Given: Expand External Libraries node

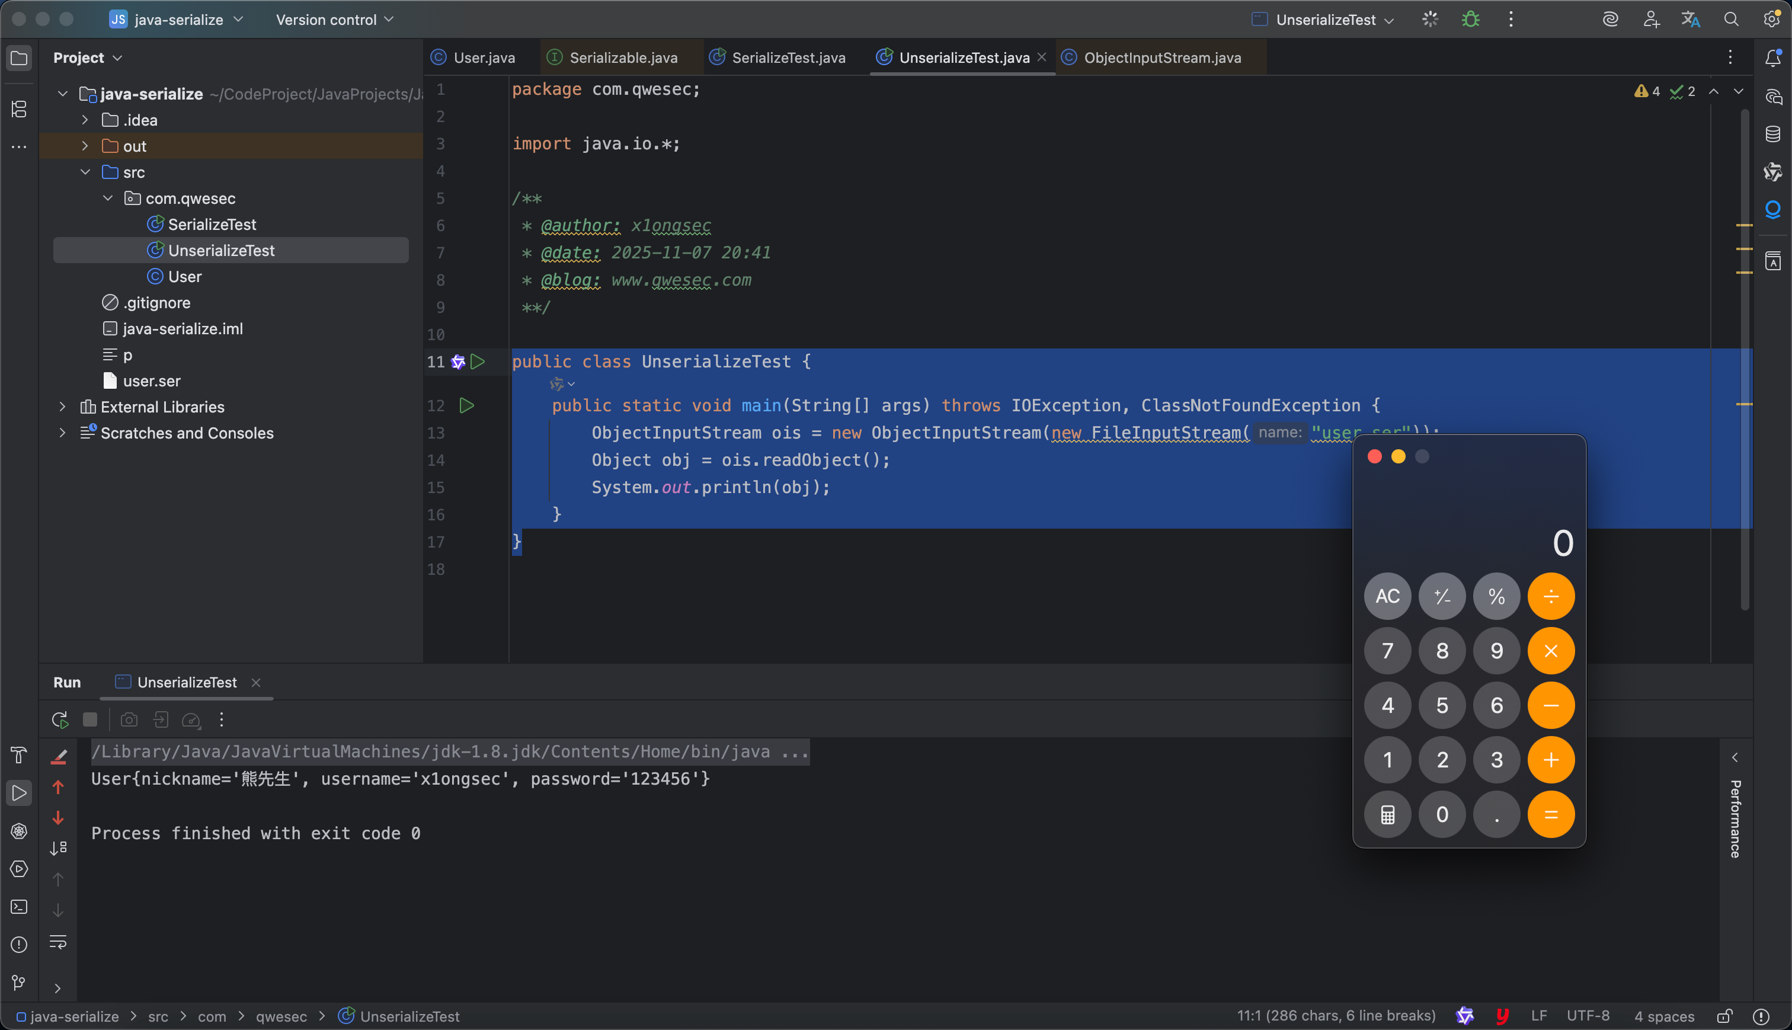Looking at the screenshot, I should (x=62, y=407).
